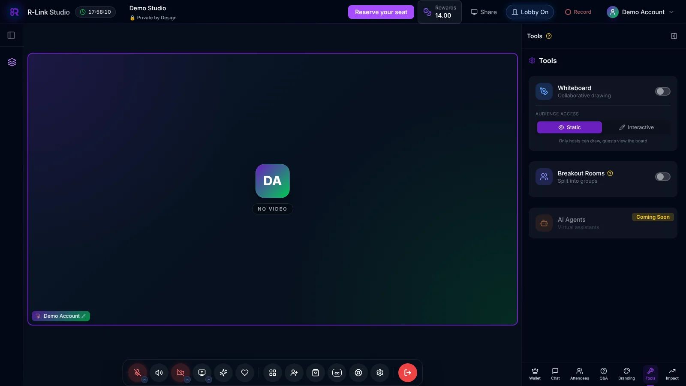686x386 pixels.
Task: Toggle the left sidebar panel icon
Action: pos(12,35)
